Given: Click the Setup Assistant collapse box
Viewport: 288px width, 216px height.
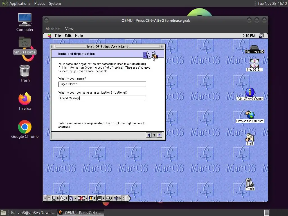Looking at the screenshot, I should tap(163, 46).
